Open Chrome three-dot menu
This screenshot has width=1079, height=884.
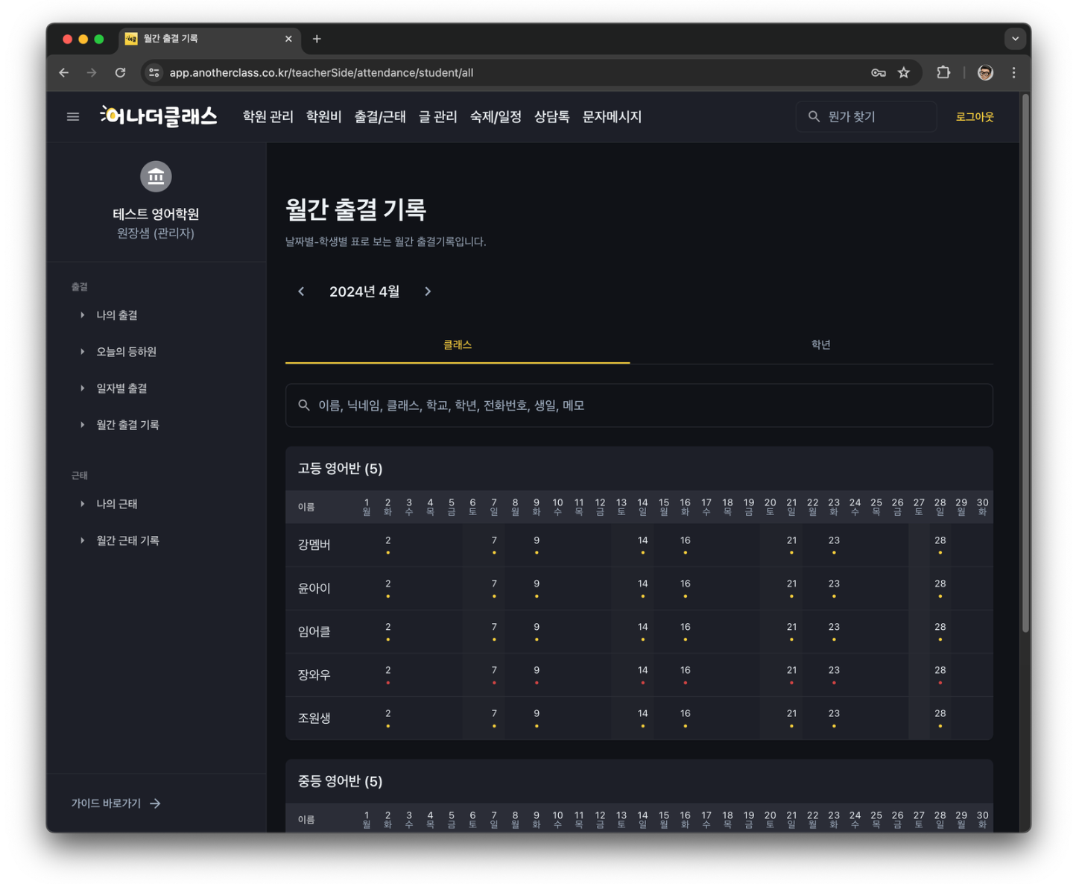tap(1013, 72)
